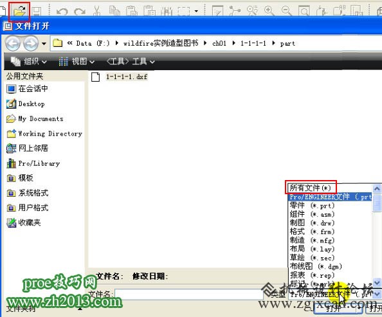Open 用户格式 folder shortcut

click(x=27, y=208)
